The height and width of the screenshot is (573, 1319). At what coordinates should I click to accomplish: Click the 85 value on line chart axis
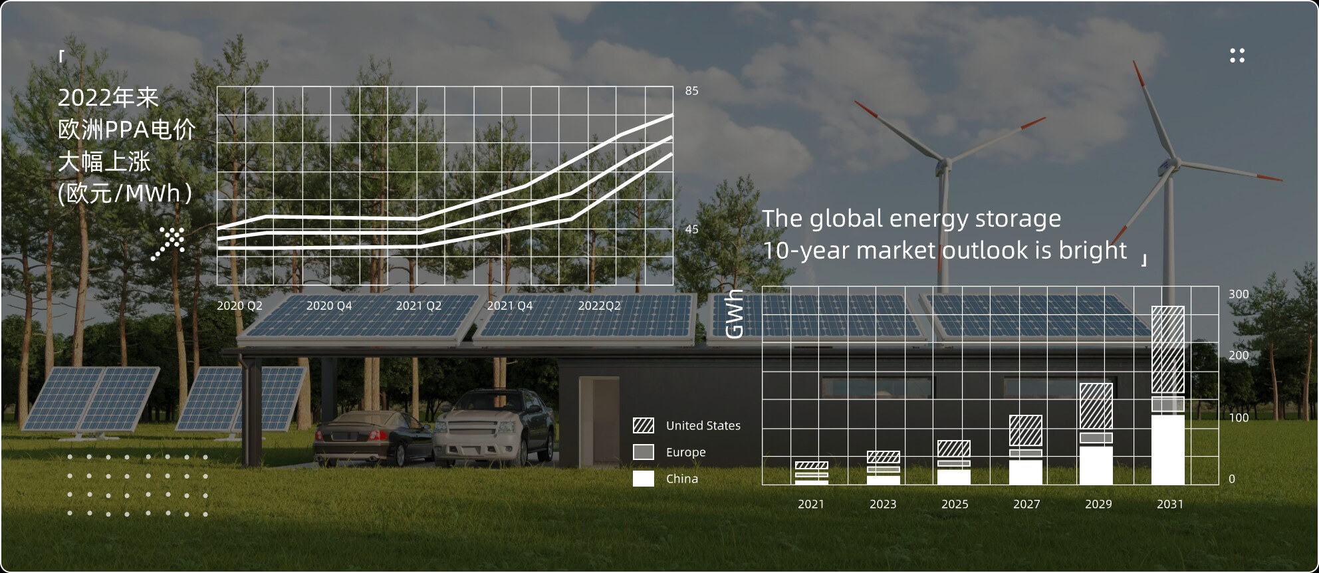pos(691,91)
